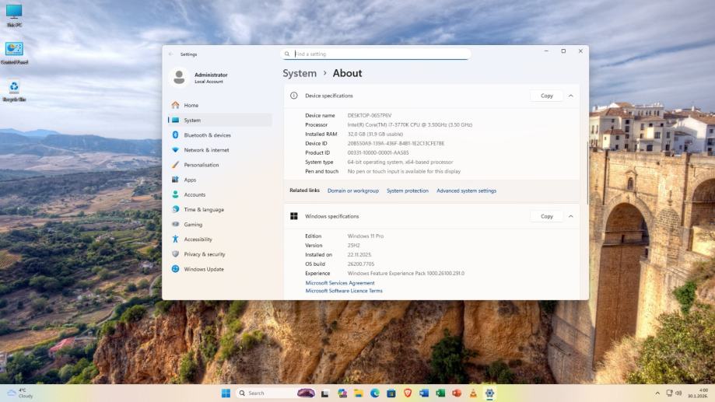The height and width of the screenshot is (402, 715).
Task: Show hidden system tray icons
Action: [x=657, y=393]
